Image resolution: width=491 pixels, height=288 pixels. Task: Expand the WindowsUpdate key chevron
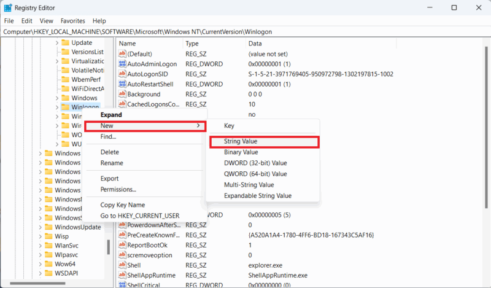(x=41, y=227)
